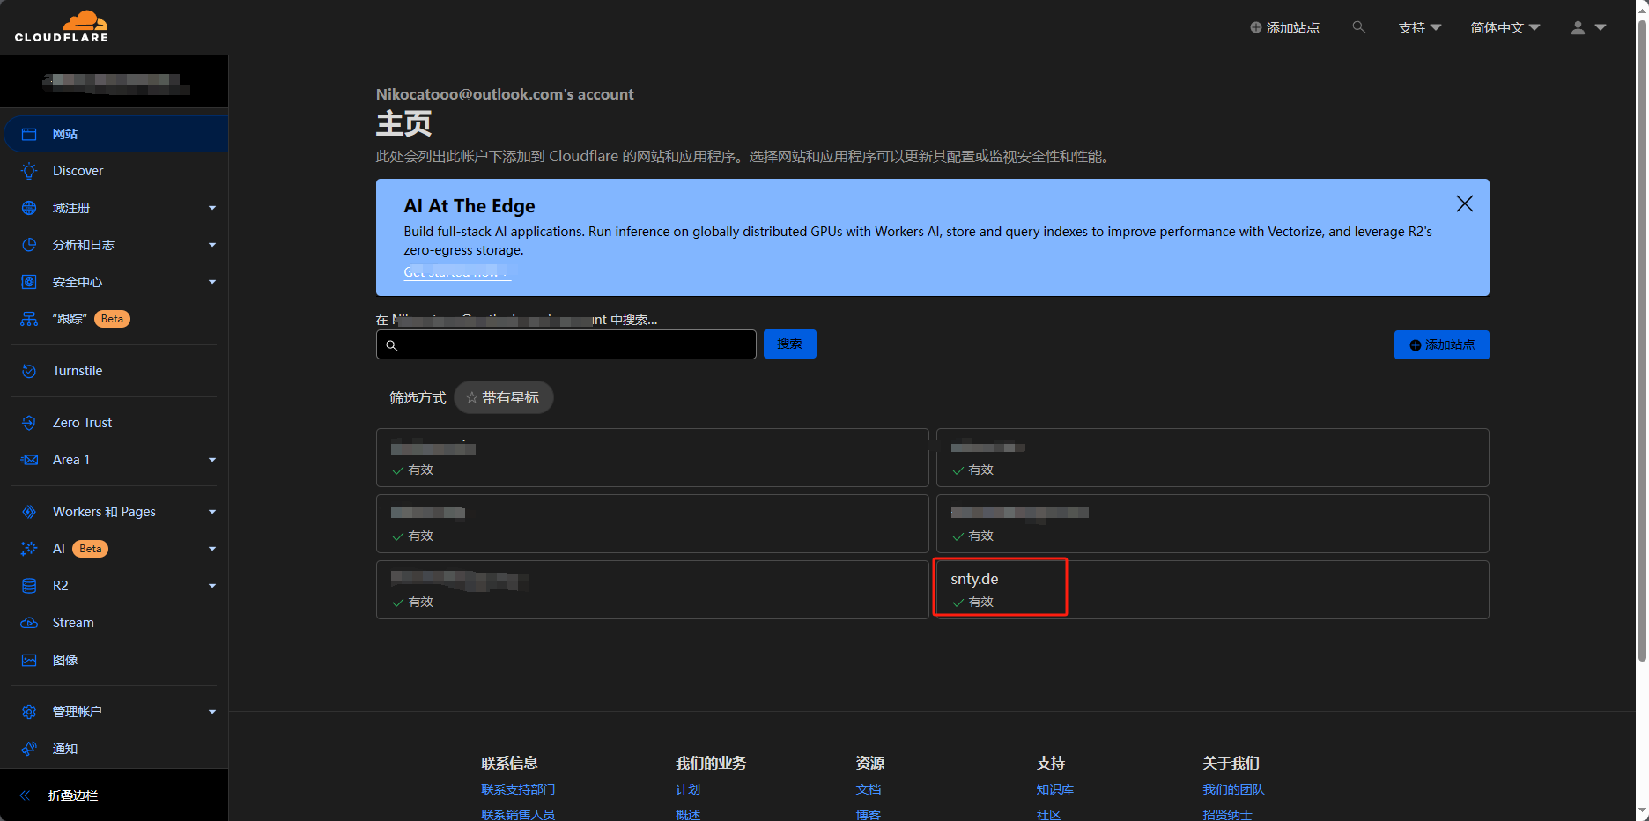The width and height of the screenshot is (1649, 821).
Task: Click the Get started now banner link
Action: pyautogui.click(x=456, y=272)
